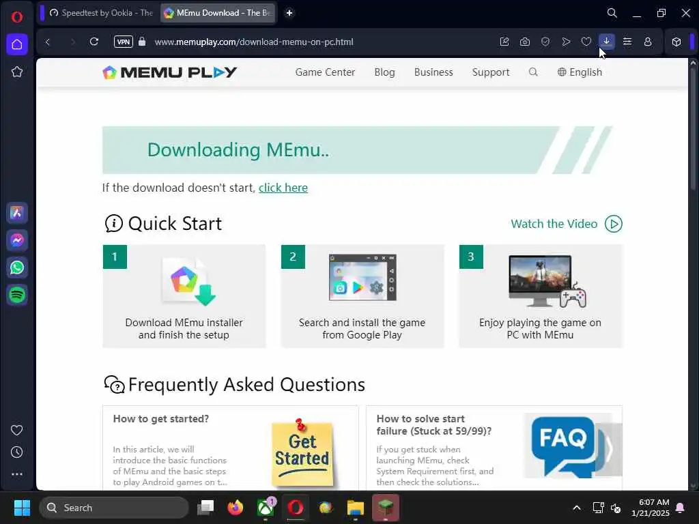
Task: Open Easy Setup sliders icon
Action: pyautogui.click(x=627, y=42)
